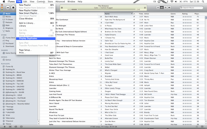The height and width of the screenshot is (129, 207).
Task: Click the Rewind previous track button
Action: [x=8, y=8]
